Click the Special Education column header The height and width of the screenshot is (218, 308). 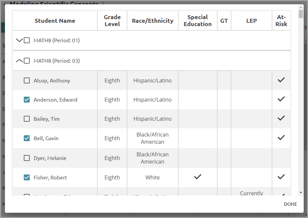(x=198, y=20)
